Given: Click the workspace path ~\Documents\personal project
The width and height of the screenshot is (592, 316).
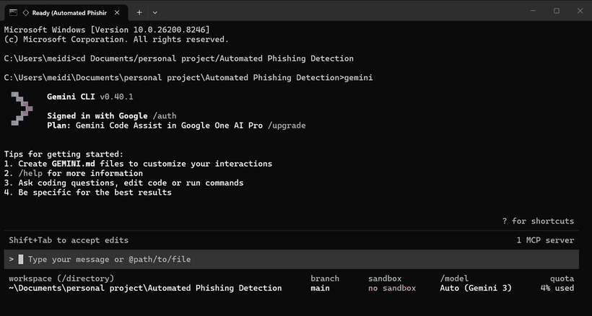Looking at the screenshot, I should (x=145, y=288).
